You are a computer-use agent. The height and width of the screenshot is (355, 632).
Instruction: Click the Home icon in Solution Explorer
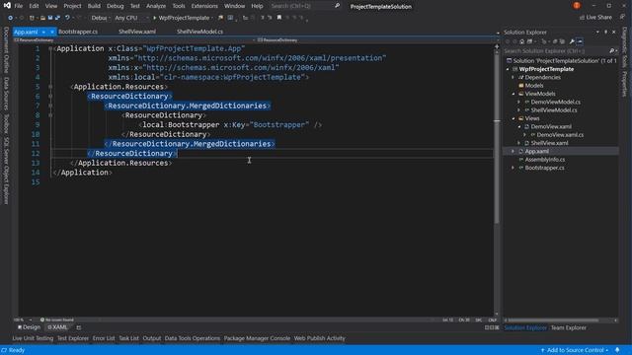point(522,41)
